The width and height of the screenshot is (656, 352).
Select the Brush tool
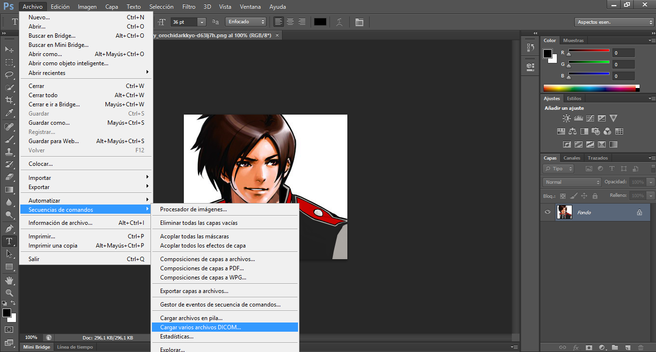click(x=9, y=139)
